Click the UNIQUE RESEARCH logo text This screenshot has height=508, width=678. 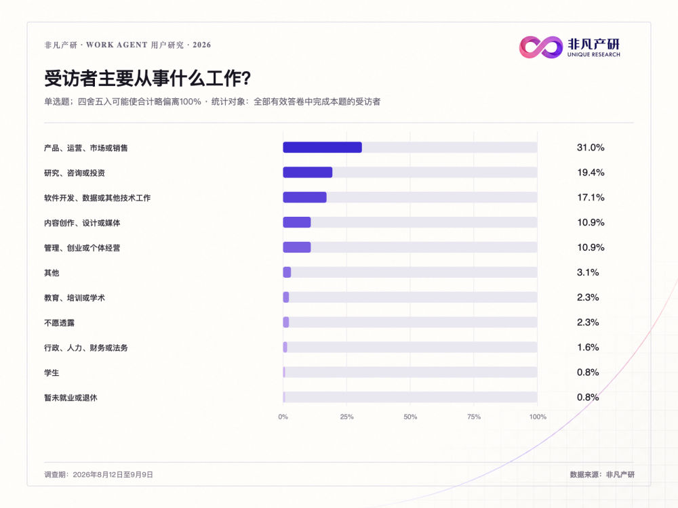(594, 55)
